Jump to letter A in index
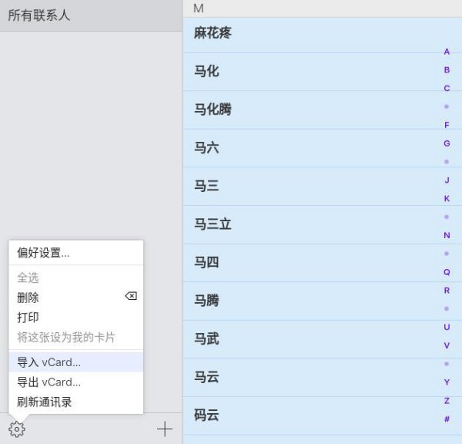The width and height of the screenshot is (462, 444). 447,52
